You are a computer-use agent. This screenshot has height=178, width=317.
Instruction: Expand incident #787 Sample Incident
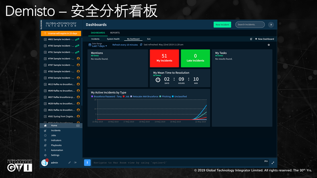tap(45, 65)
